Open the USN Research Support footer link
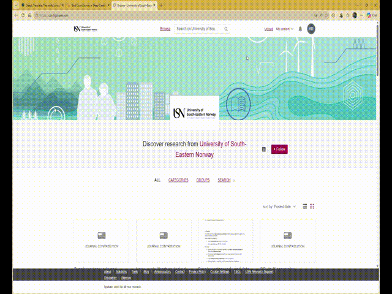The width and height of the screenshot is (392, 294). pyautogui.click(x=259, y=272)
